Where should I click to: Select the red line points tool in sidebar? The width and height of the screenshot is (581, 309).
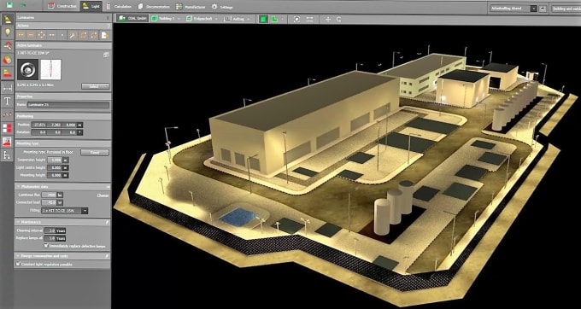8,114
